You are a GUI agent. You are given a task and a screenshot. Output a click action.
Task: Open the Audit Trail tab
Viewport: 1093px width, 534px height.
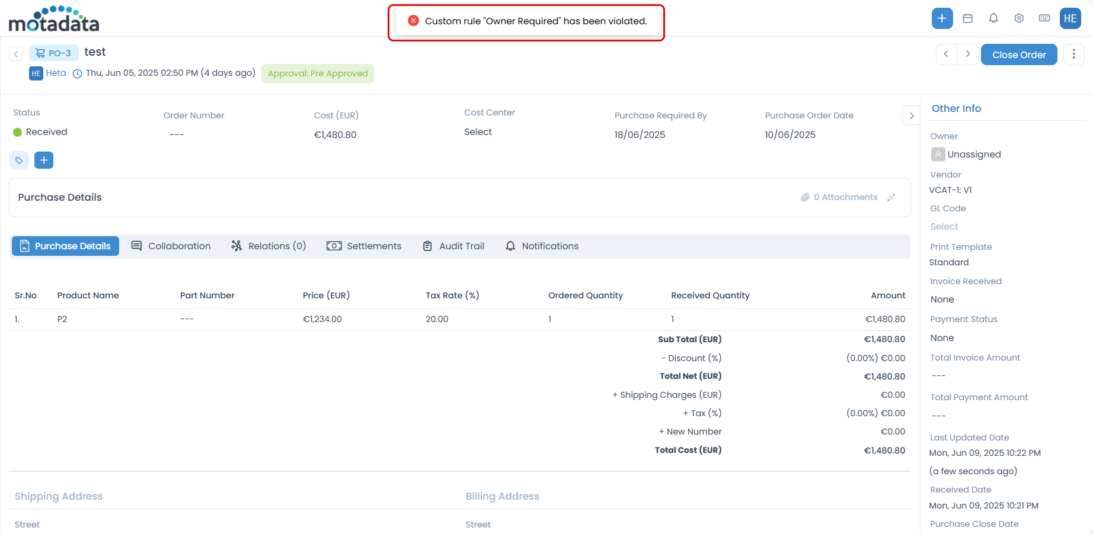pos(453,246)
